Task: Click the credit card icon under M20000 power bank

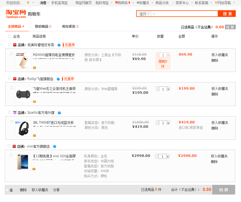Action: (34, 68)
